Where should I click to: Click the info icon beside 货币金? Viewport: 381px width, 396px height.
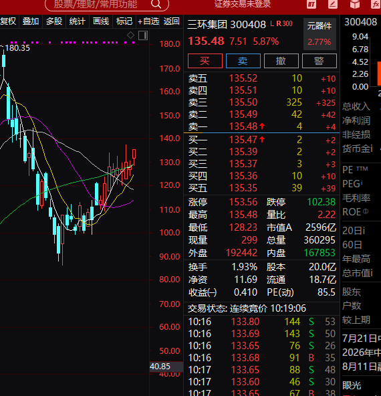(371, 148)
